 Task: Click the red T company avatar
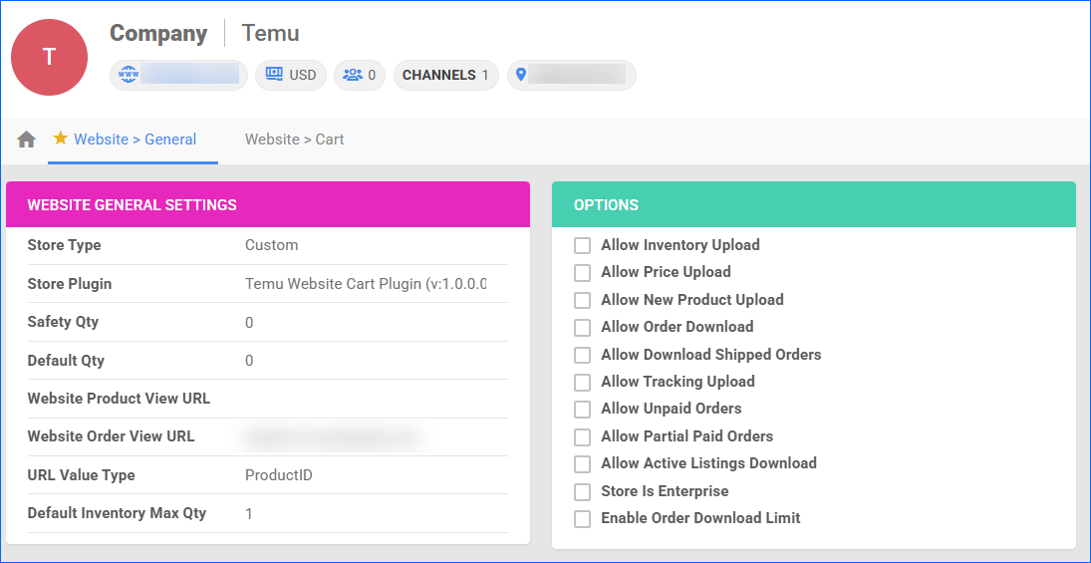click(50, 57)
